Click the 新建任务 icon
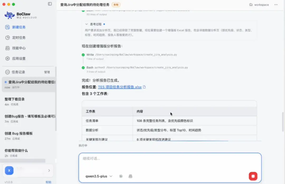This screenshot has height=184, width=285. 7,27
